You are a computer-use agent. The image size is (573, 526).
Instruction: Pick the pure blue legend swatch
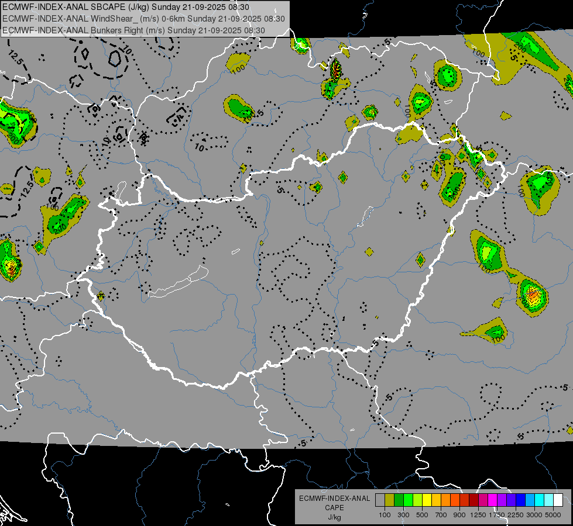[x=521, y=500]
